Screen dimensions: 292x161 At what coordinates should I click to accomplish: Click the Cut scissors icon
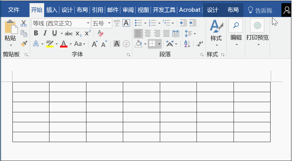click(24, 23)
